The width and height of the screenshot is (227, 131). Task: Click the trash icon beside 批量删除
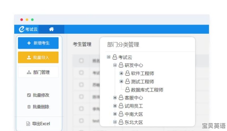29,107
